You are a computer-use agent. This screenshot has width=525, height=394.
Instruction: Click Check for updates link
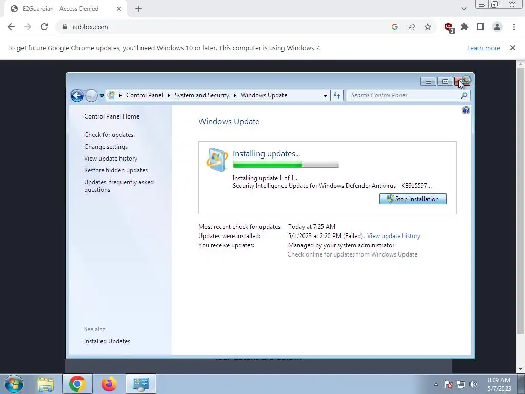pyautogui.click(x=109, y=135)
